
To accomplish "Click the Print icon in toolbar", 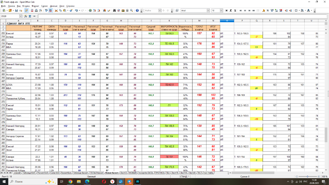I will 36,10.
